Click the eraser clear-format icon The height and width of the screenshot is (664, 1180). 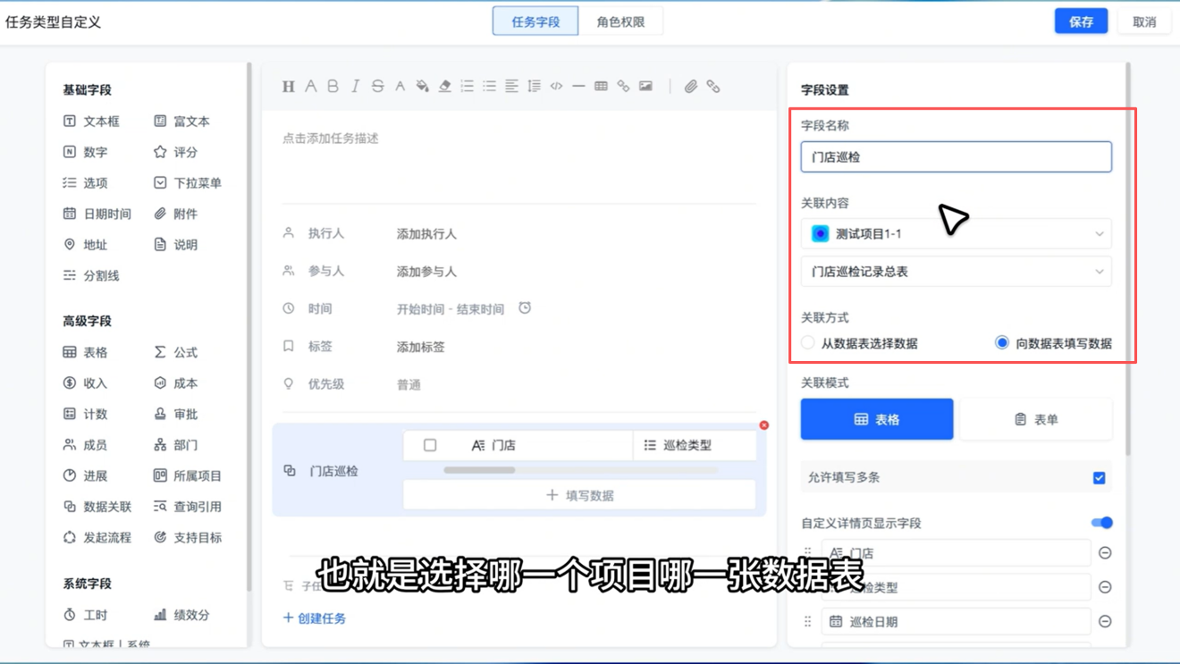pyautogui.click(x=444, y=87)
